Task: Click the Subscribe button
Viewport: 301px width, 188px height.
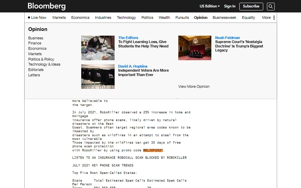Action: pos(251,6)
